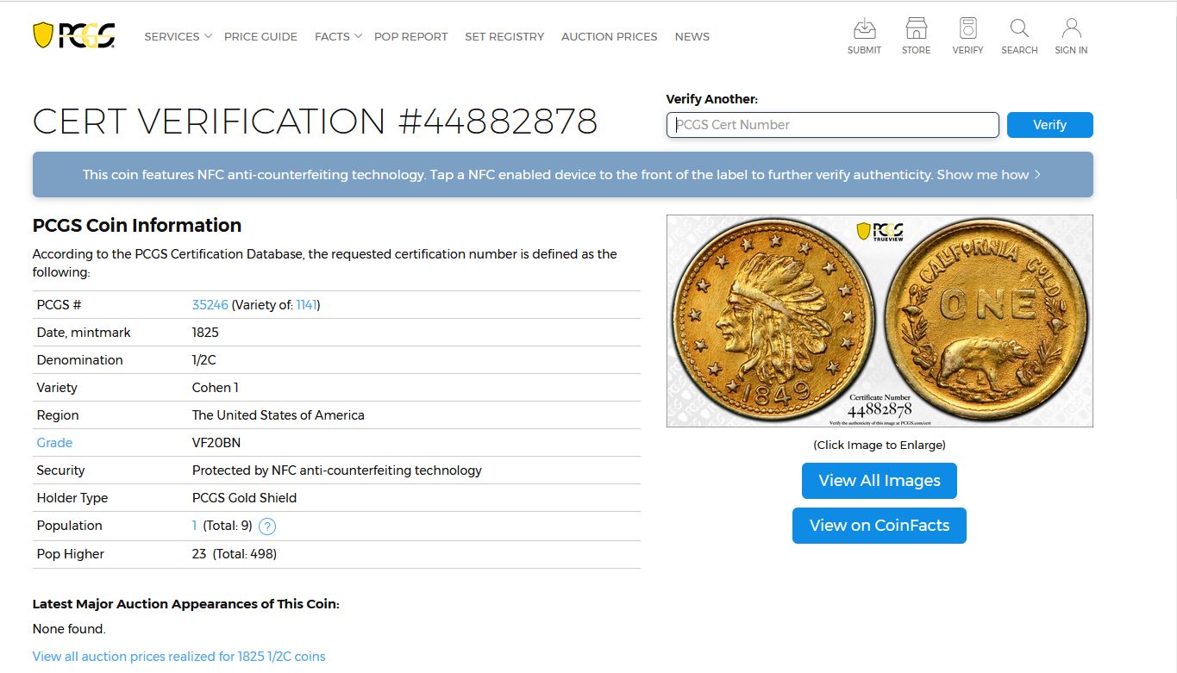View all auction prices realized link

click(x=178, y=657)
